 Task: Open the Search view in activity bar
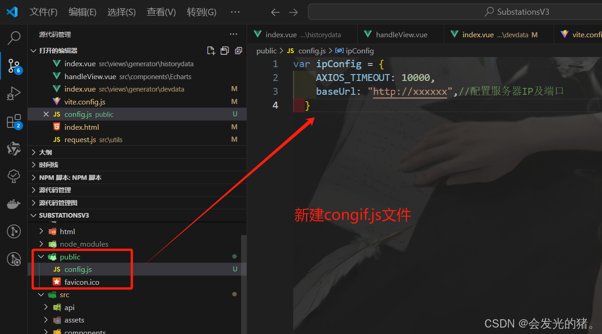tap(14, 38)
